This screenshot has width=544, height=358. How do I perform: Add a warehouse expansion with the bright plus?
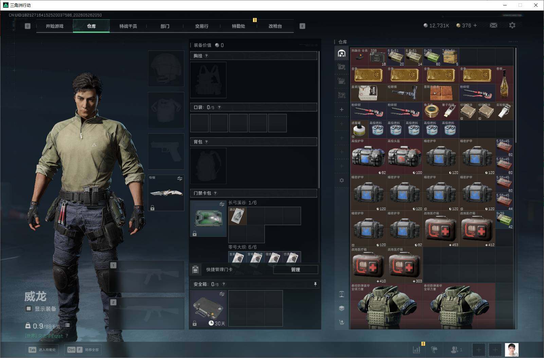point(342,110)
